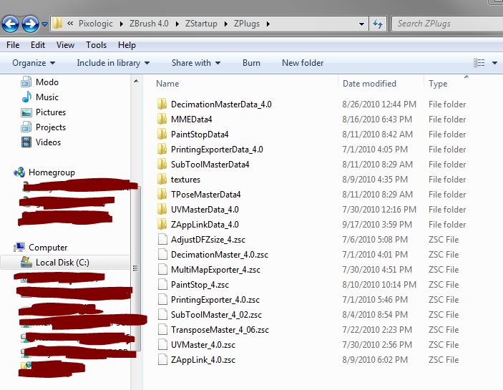The width and height of the screenshot is (503, 390).
Task: Select the Modo library icon
Action: [26, 82]
